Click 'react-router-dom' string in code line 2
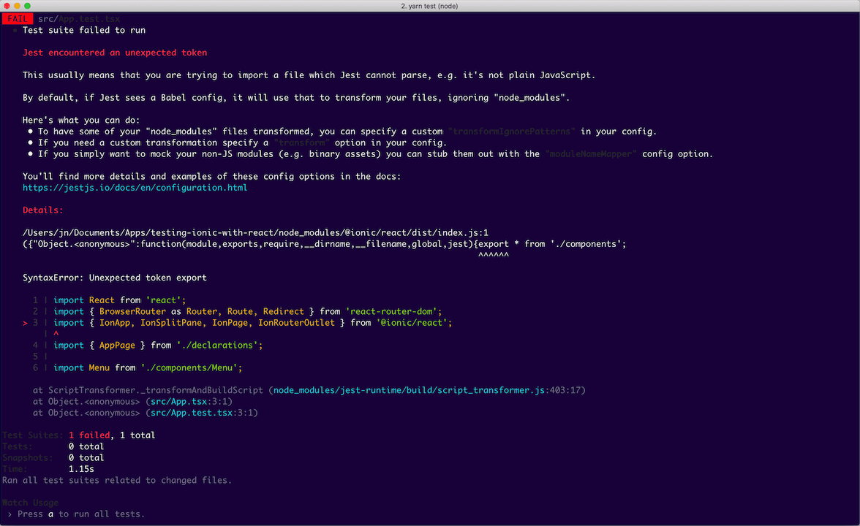860x526 pixels. 393,311
